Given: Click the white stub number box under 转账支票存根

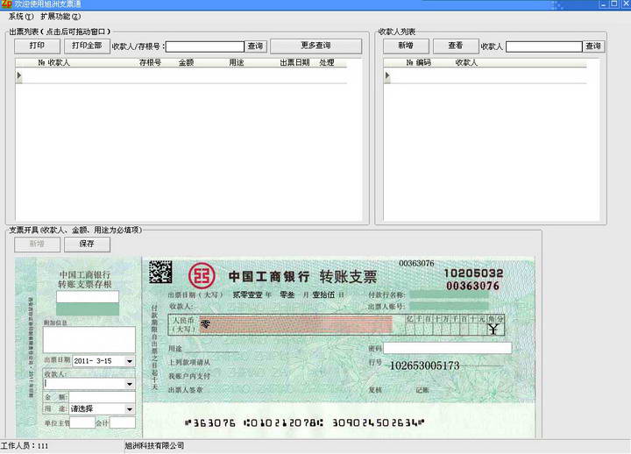Looking at the screenshot, I should point(88,297).
